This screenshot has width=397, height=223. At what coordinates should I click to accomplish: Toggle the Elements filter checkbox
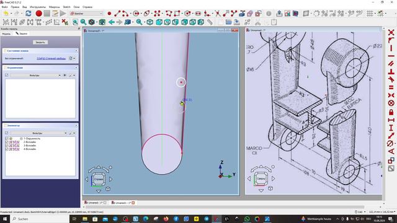(7, 133)
